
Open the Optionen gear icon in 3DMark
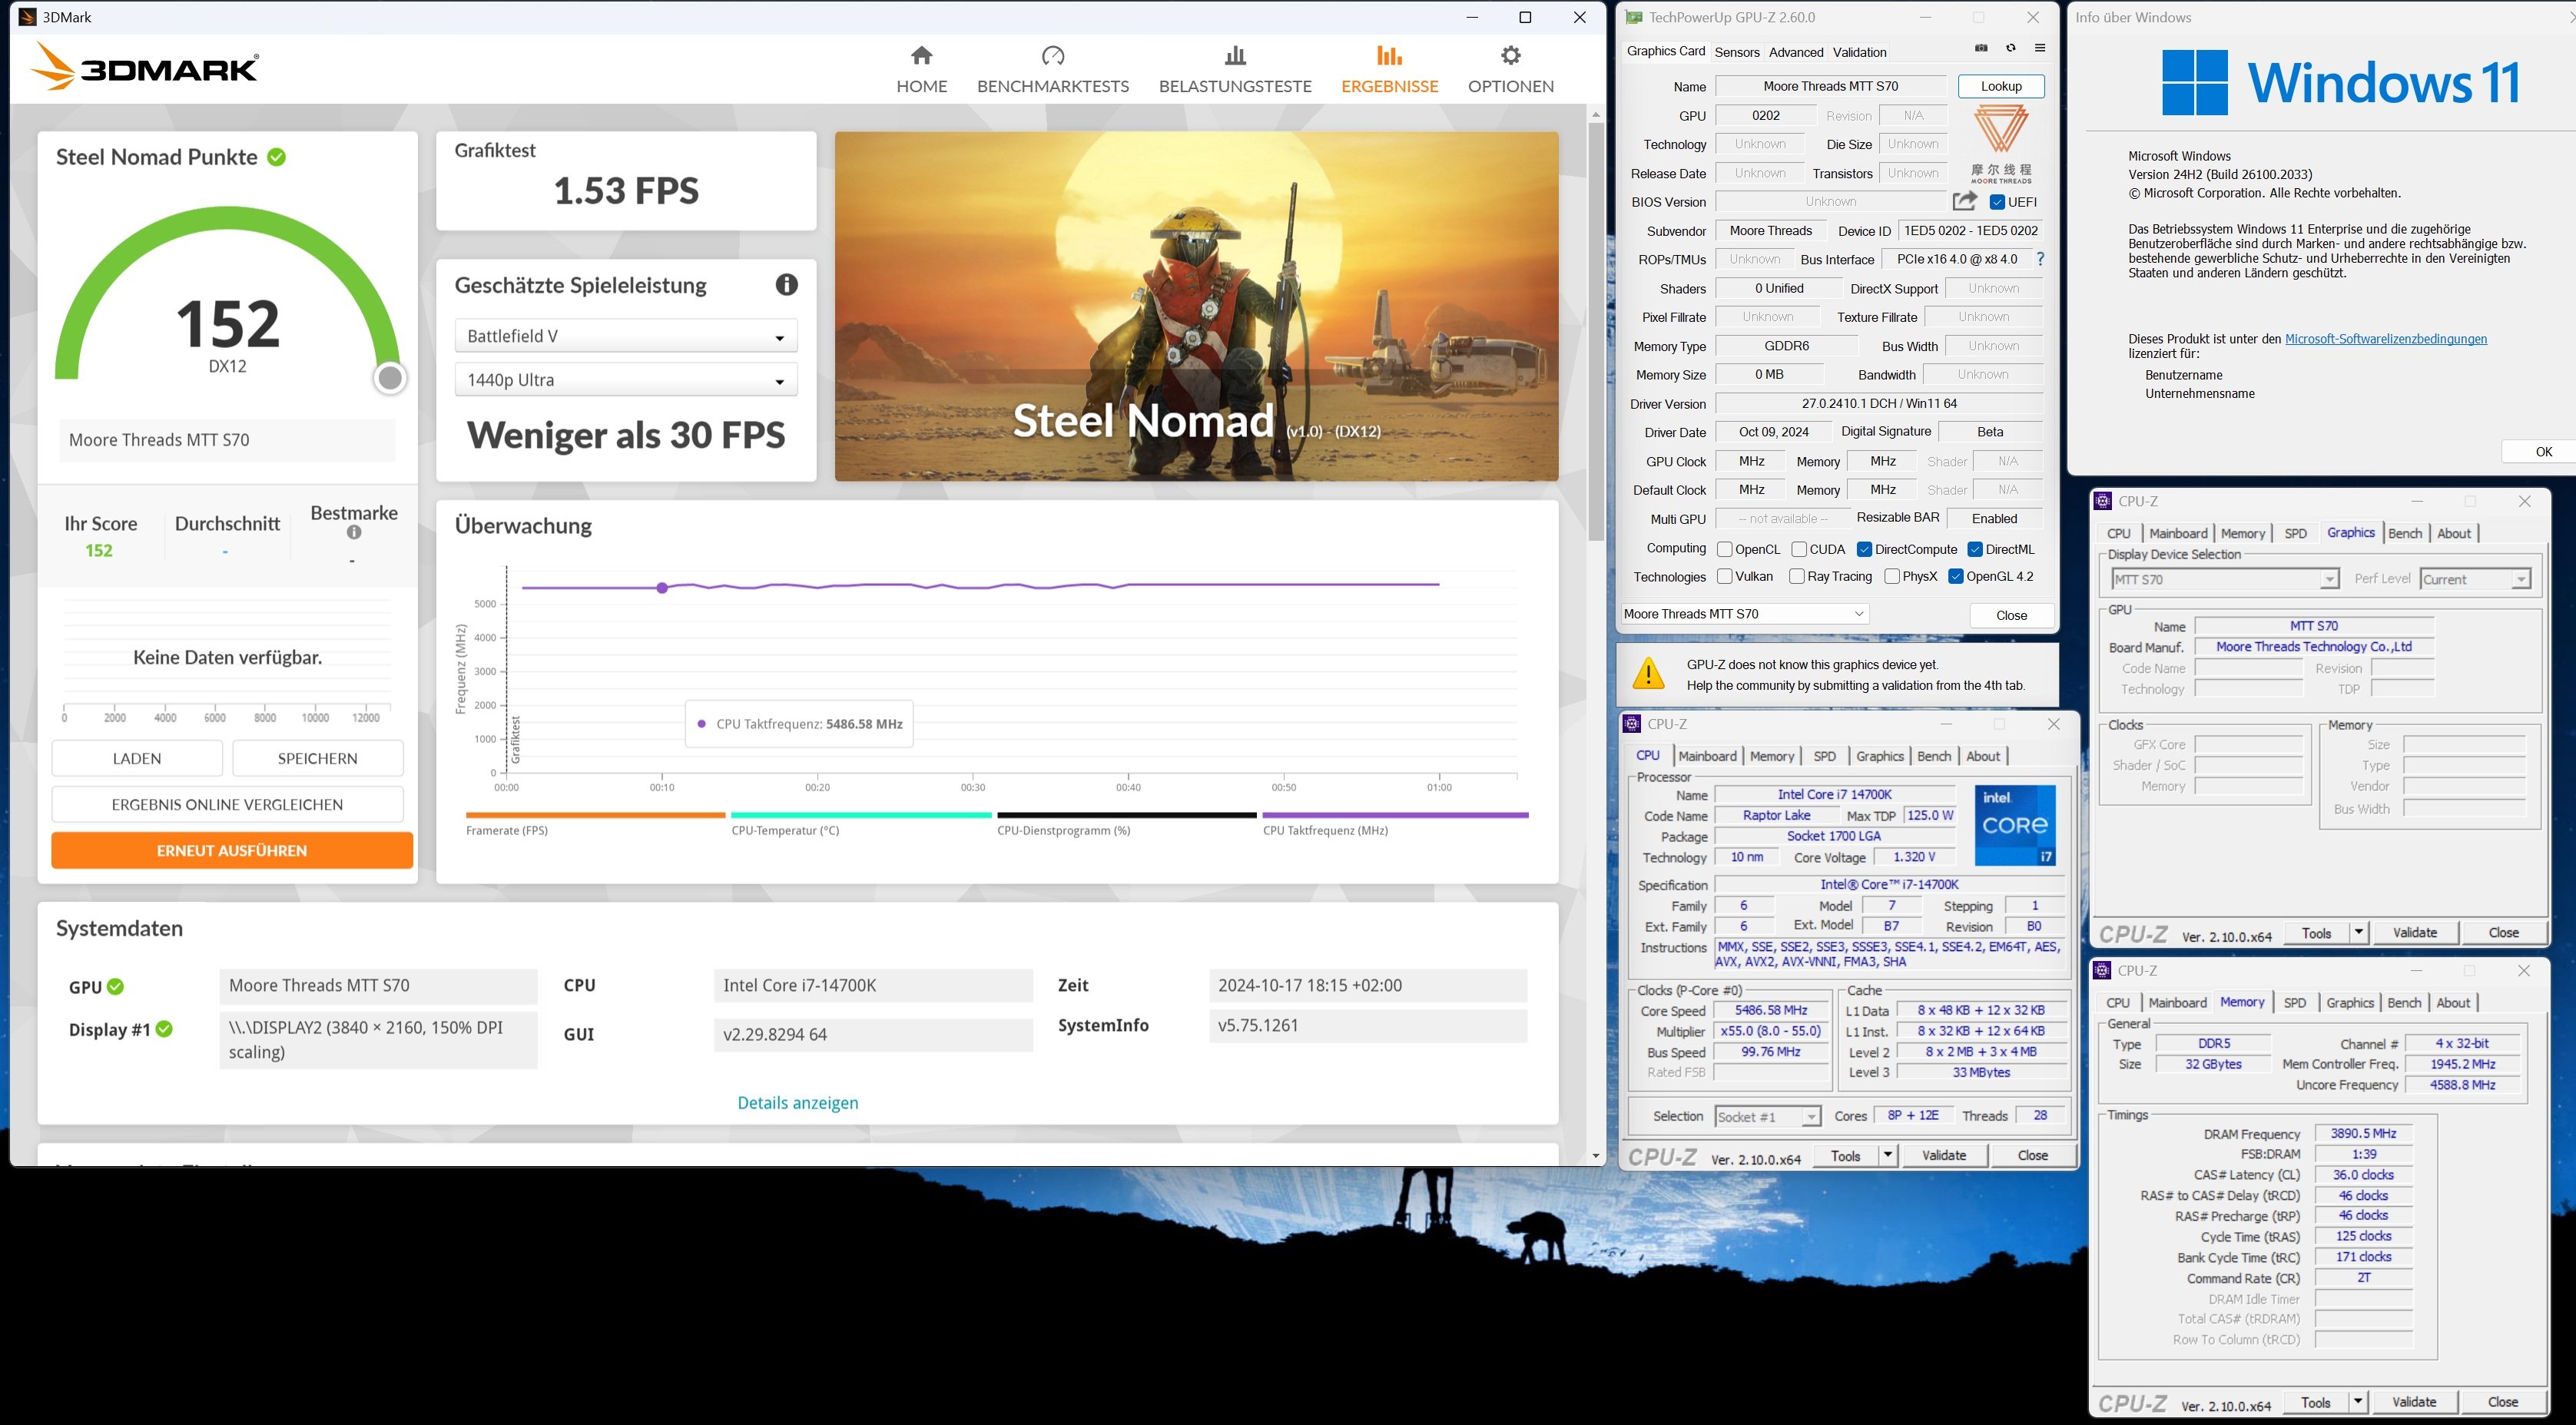1510,56
